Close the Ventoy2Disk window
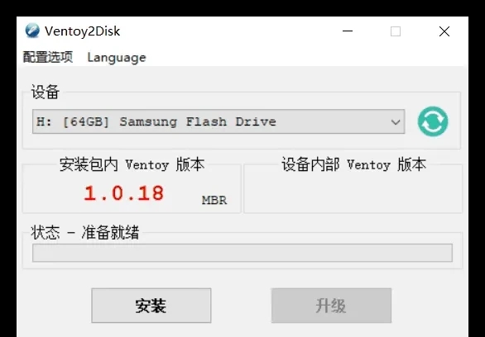The height and width of the screenshot is (337, 485). click(444, 31)
